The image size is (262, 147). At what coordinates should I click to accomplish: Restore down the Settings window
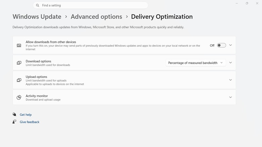tap(247, 3)
